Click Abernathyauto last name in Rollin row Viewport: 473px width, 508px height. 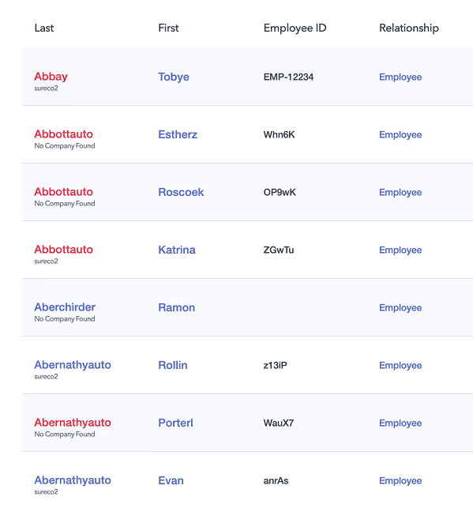pyautogui.click(x=73, y=365)
